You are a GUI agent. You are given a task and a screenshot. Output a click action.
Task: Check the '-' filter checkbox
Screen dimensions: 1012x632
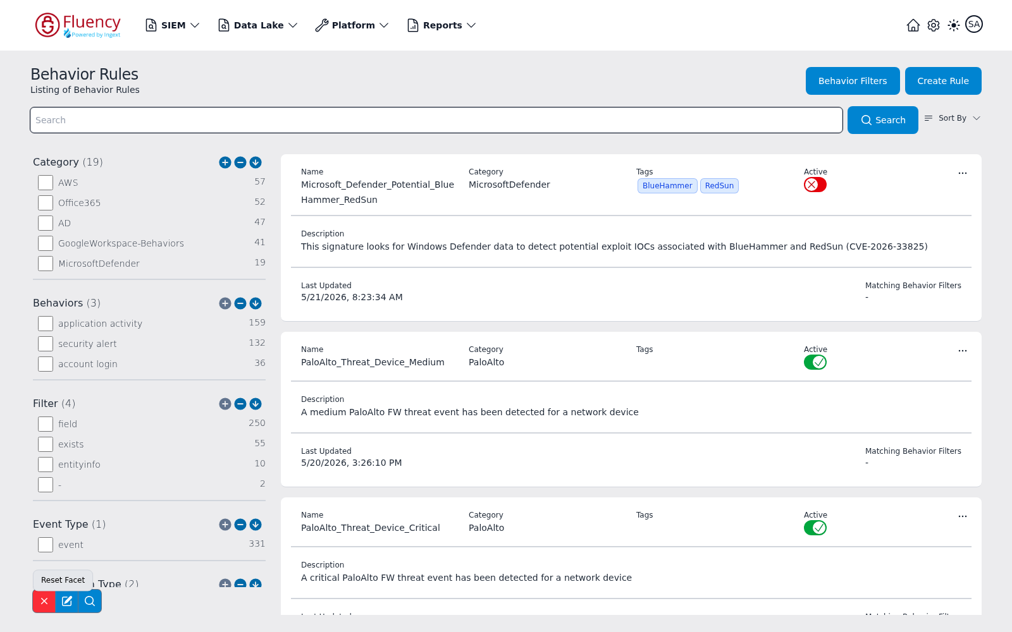point(46,485)
